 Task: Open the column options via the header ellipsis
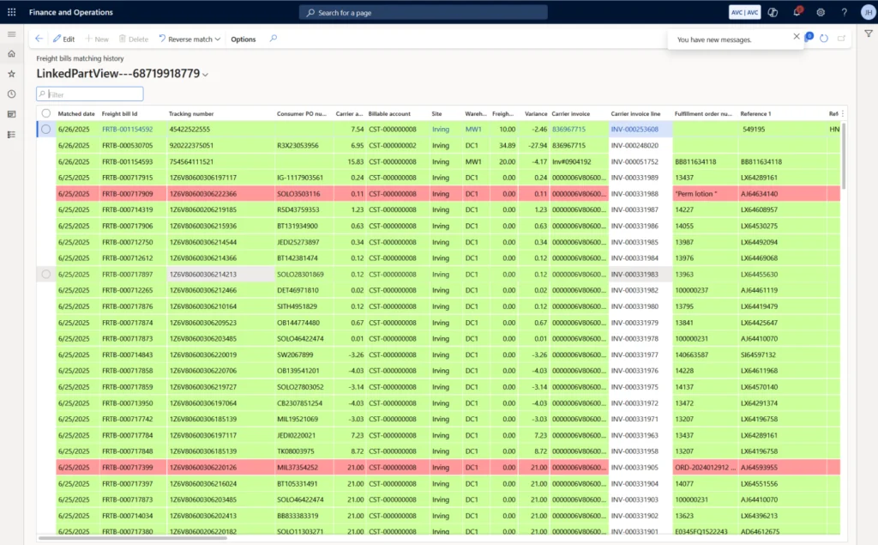(841, 112)
